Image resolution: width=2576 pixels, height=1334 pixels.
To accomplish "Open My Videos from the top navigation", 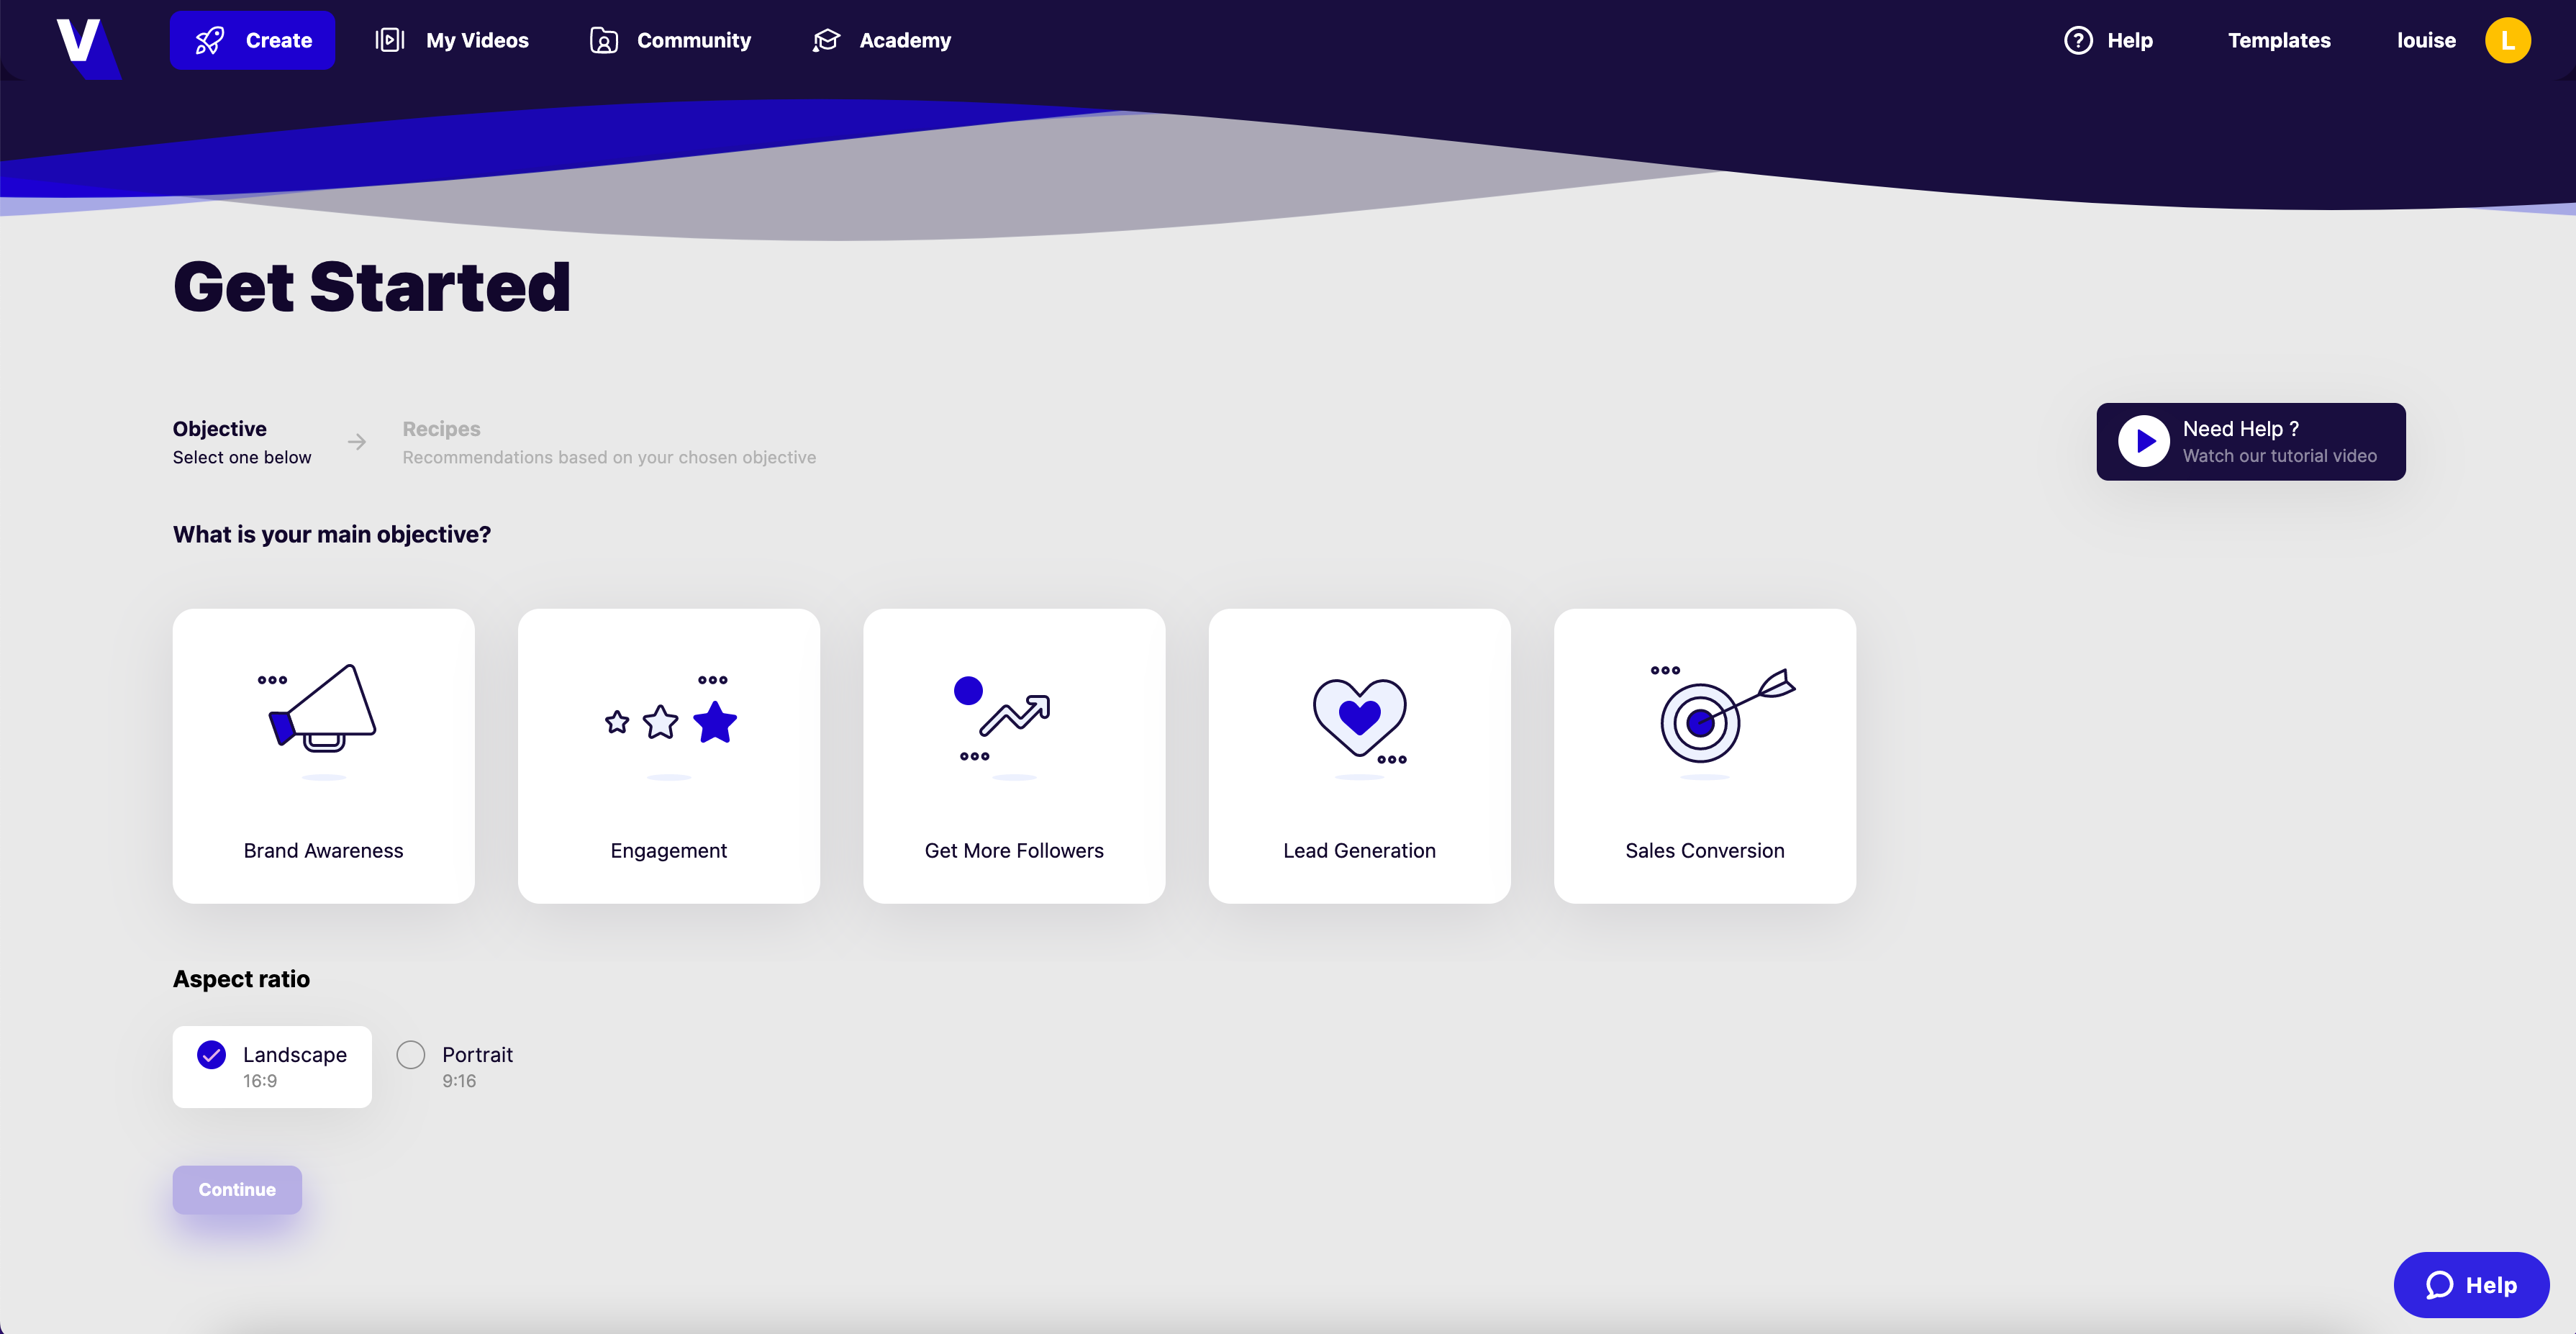I will pyautogui.click(x=452, y=41).
